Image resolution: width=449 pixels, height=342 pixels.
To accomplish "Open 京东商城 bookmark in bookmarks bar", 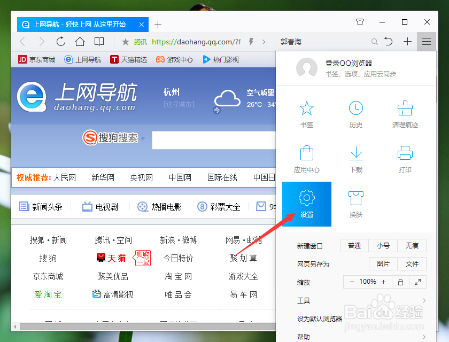I will point(37,59).
